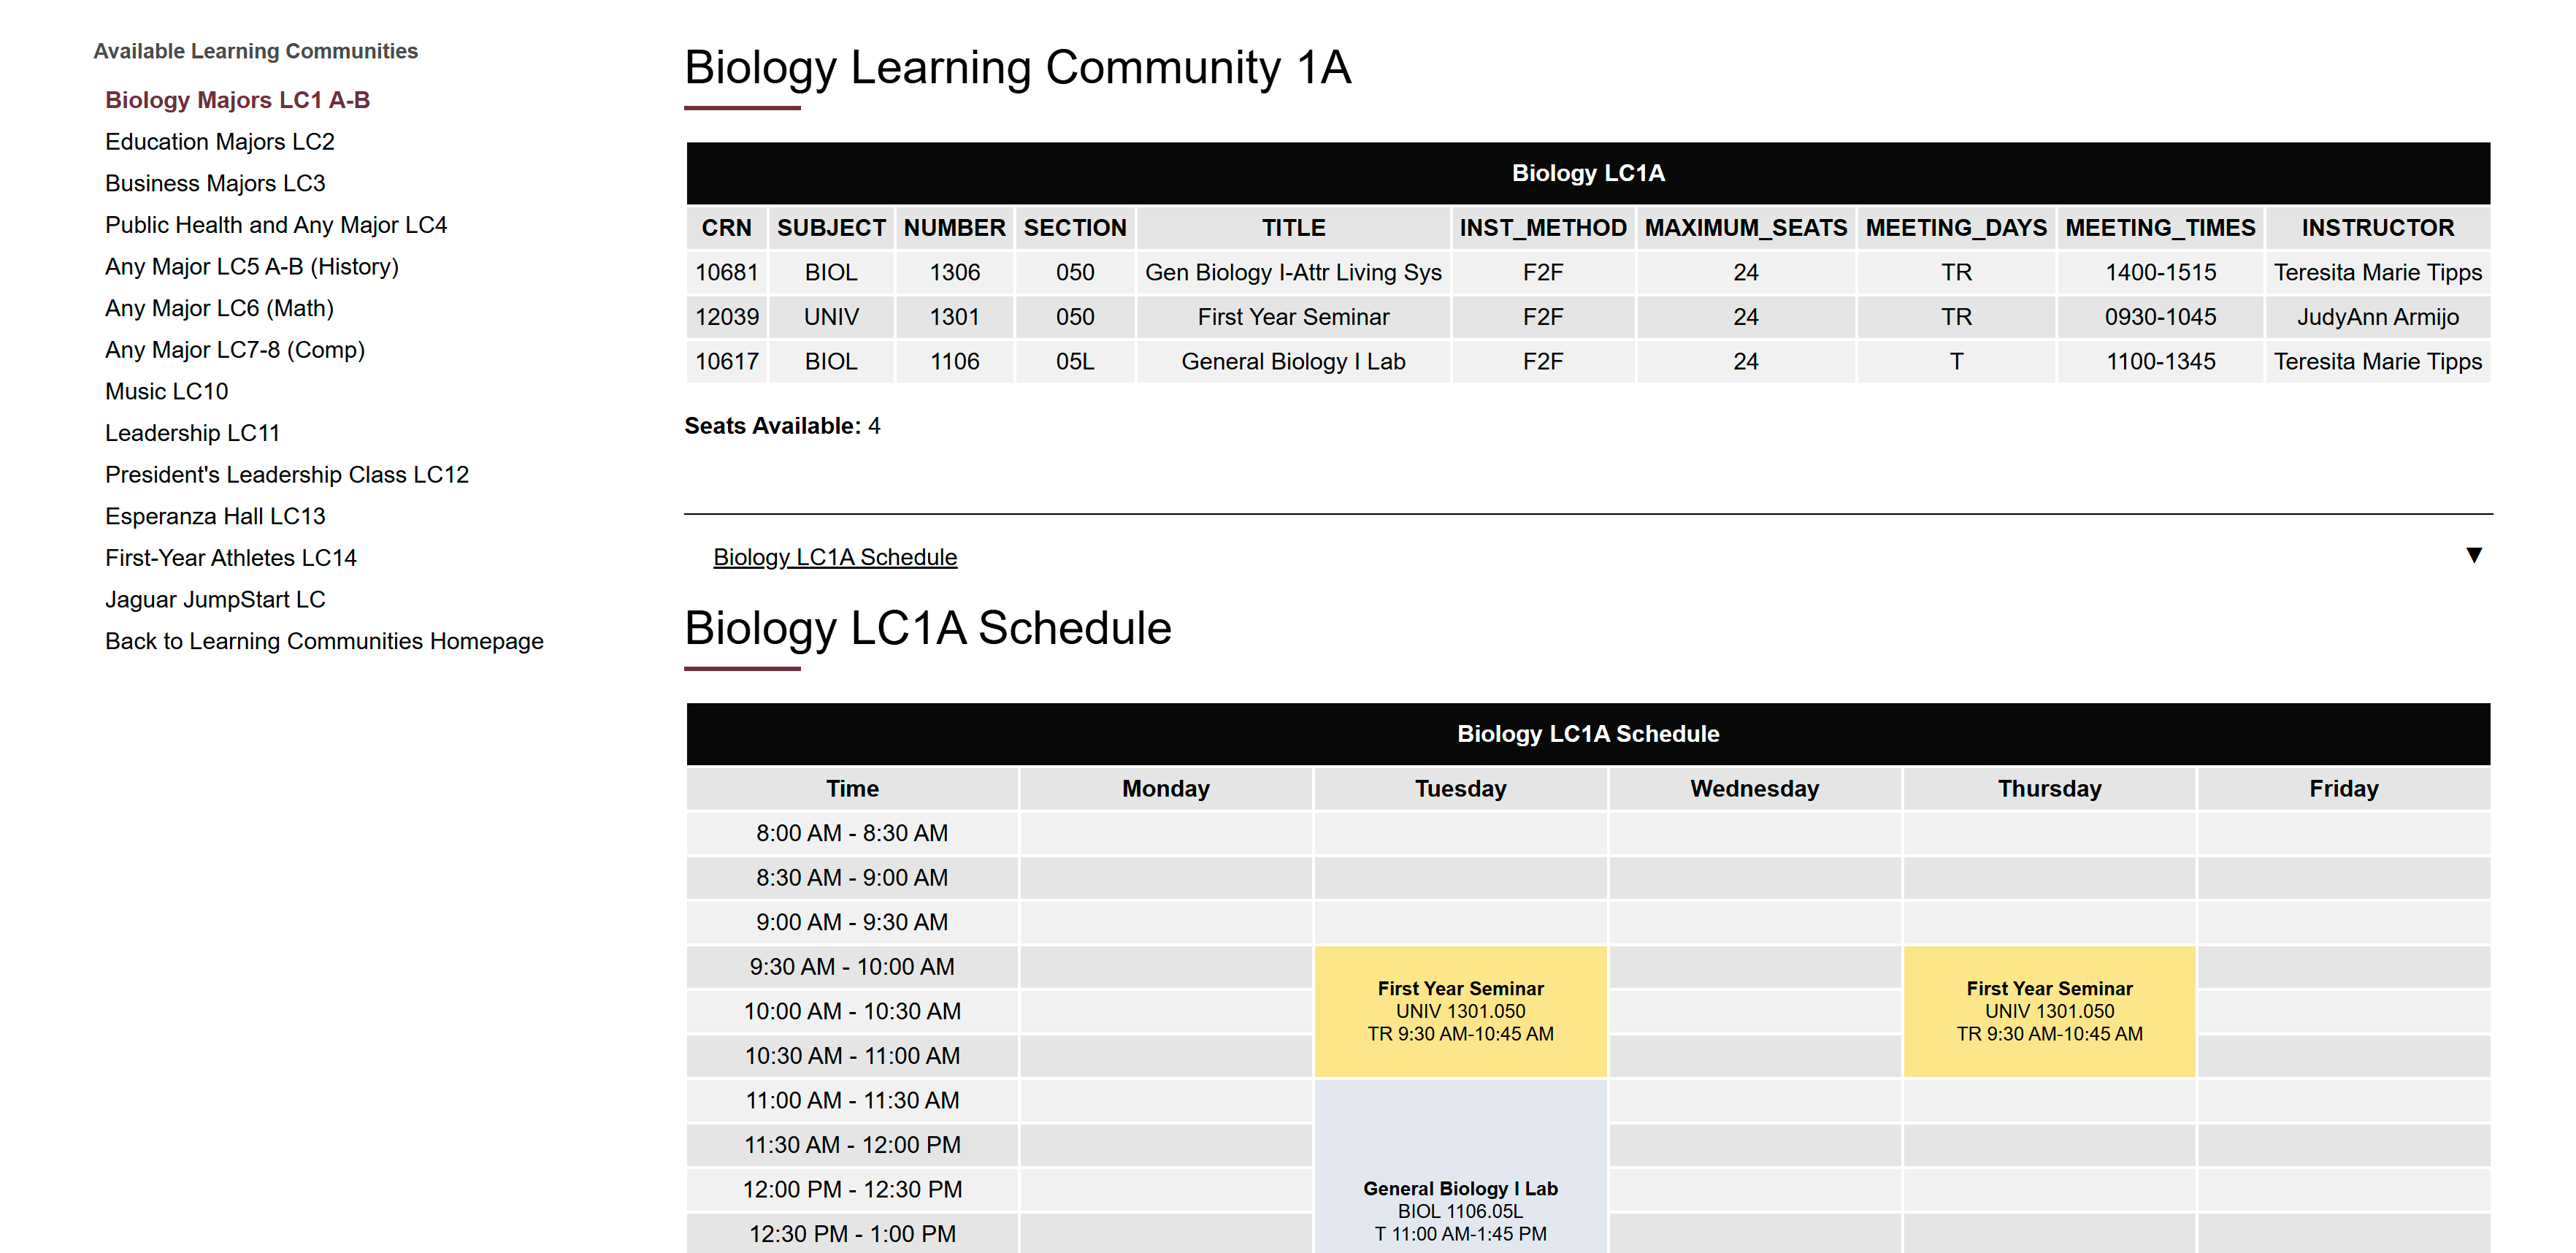Click the Thursday column header

pos(2048,788)
